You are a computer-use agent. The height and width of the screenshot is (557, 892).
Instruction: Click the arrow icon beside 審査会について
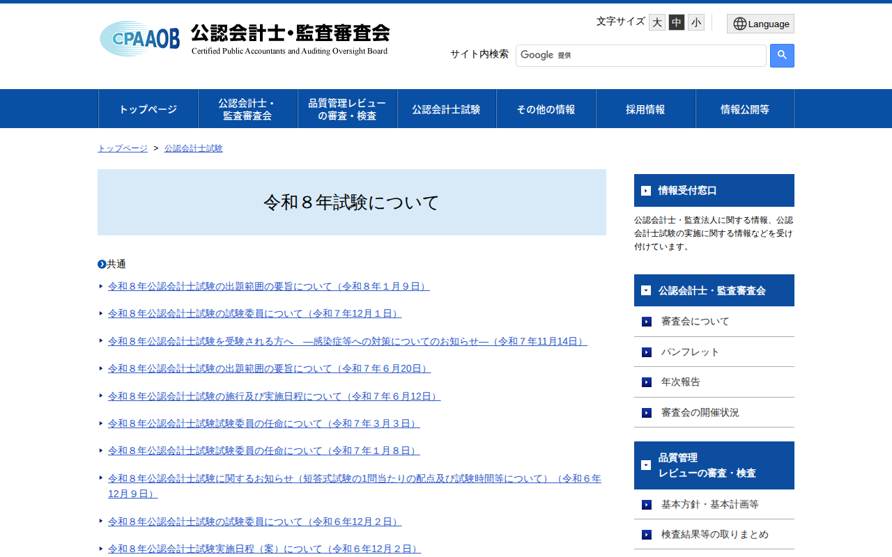pos(647,322)
